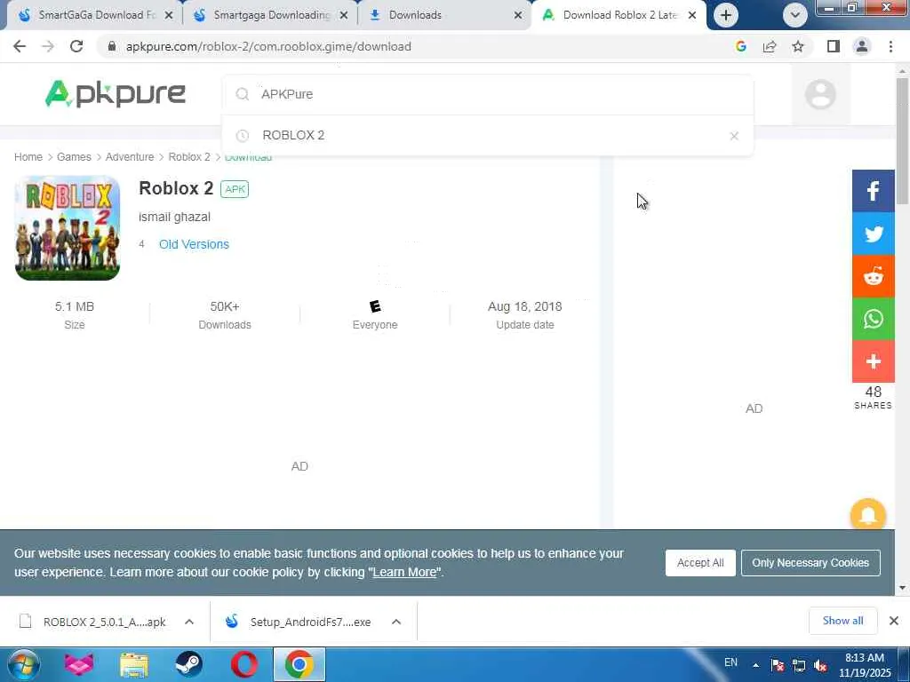Share the page on Twitter
The height and width of the screenshot is (682, 910).
(873, 234)
